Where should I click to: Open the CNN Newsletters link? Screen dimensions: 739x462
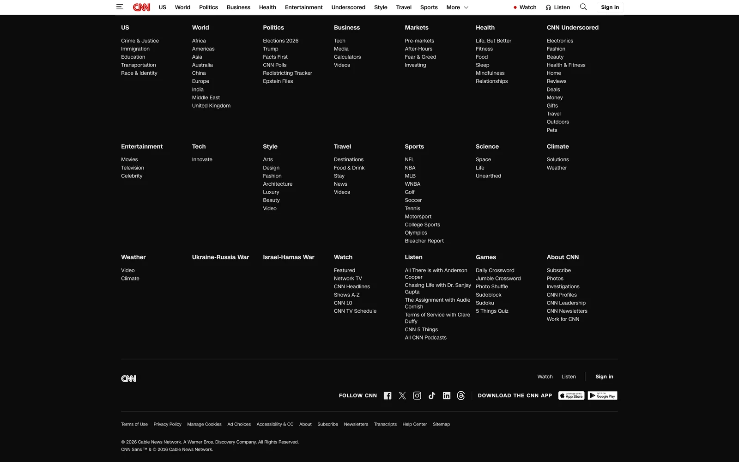pyautogui.click(x=567, y=311)
